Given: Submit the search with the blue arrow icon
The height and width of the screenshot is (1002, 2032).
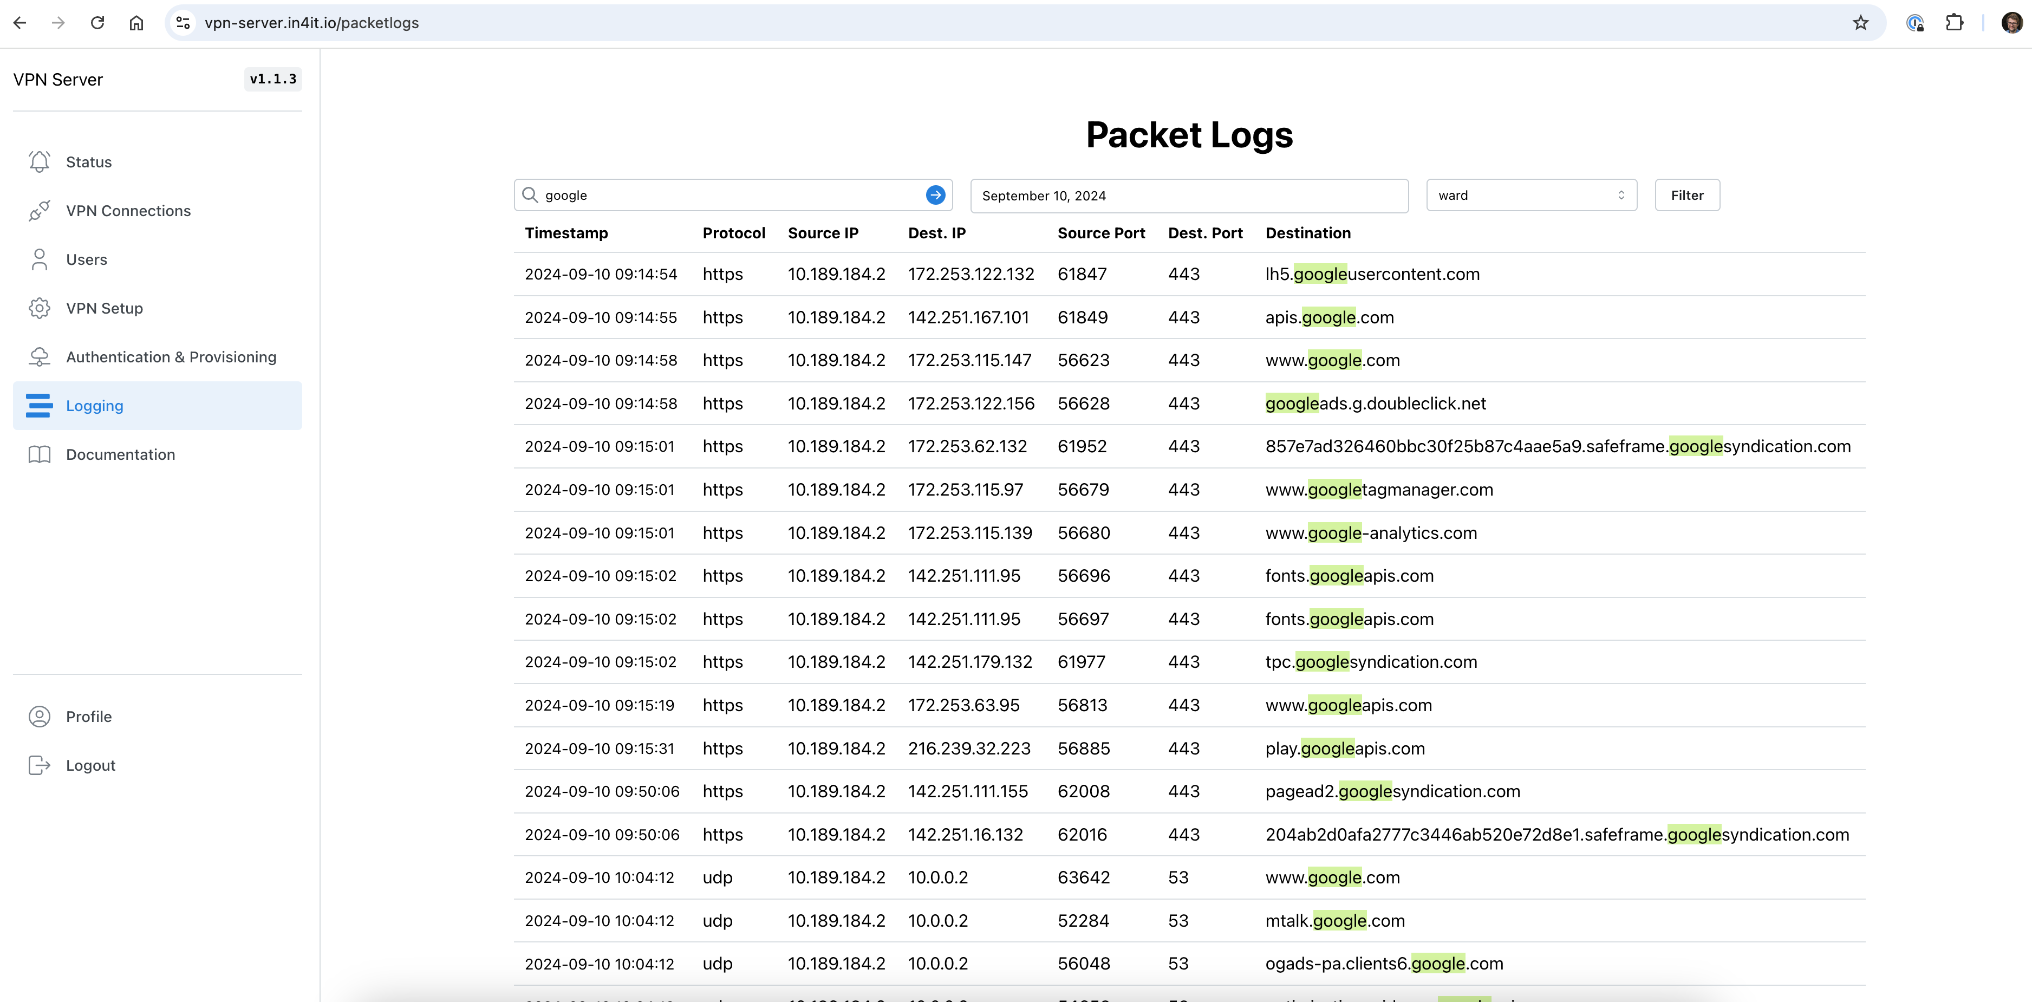Looking at the screenshot, I should (x=934, y=194).
